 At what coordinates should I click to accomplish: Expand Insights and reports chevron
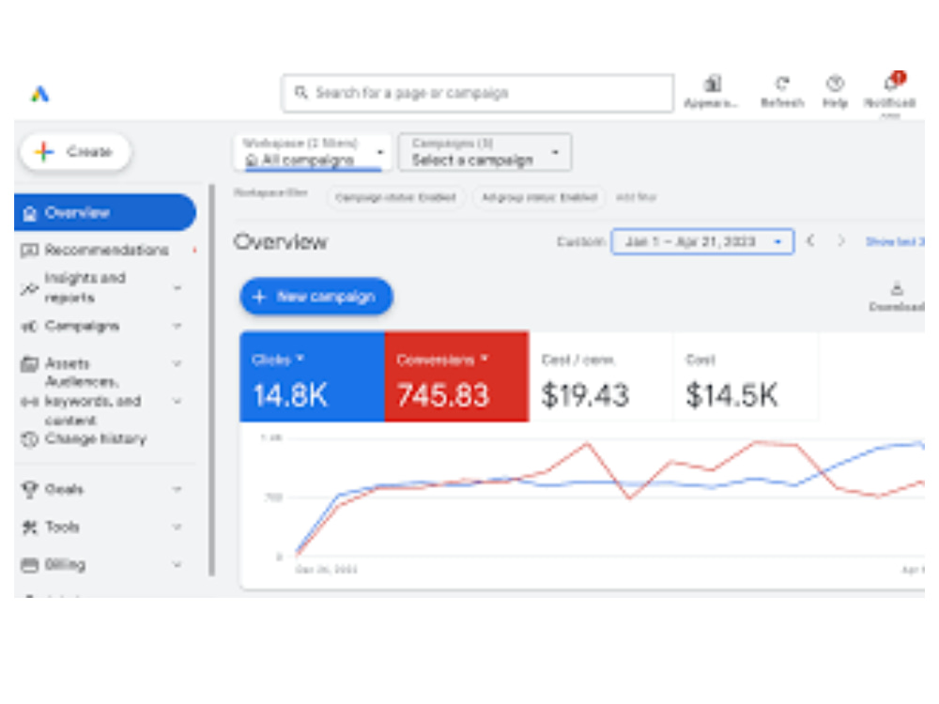coord(177,288)
